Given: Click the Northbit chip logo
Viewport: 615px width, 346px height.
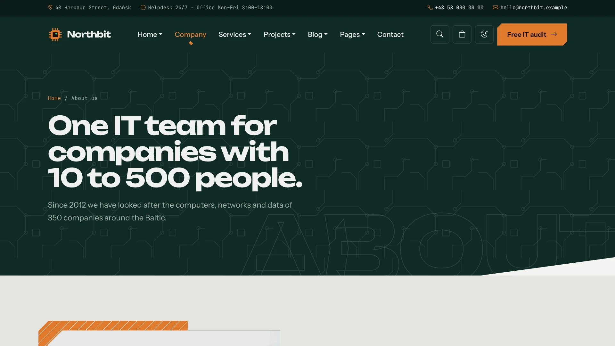Looking at the screenshot, I should tap(55, 34).
